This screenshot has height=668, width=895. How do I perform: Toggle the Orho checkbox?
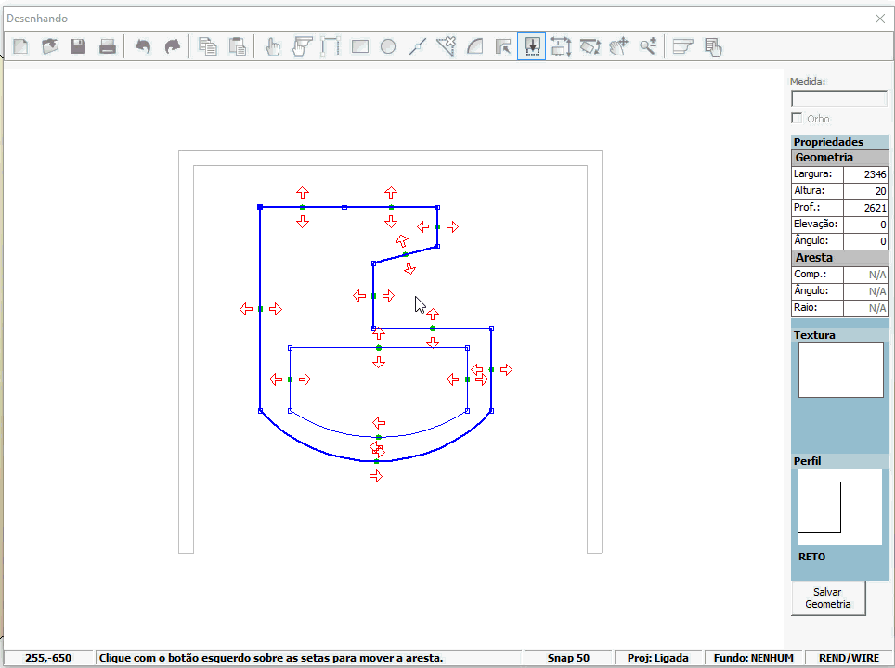click(x=797, y=118)
